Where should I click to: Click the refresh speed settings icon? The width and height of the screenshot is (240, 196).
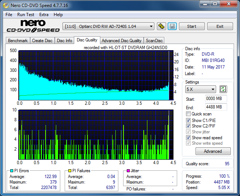pos(223,89)
